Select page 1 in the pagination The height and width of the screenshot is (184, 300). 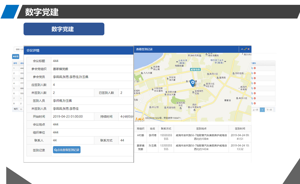[x=262, y=110]
